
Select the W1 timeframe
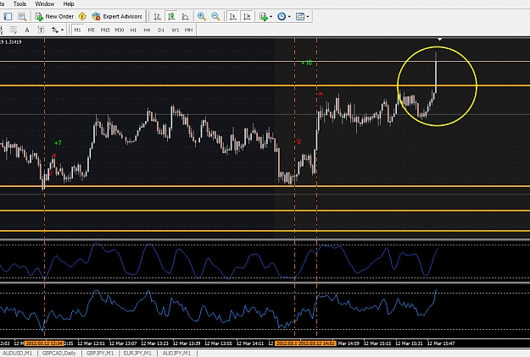point(175,30)
